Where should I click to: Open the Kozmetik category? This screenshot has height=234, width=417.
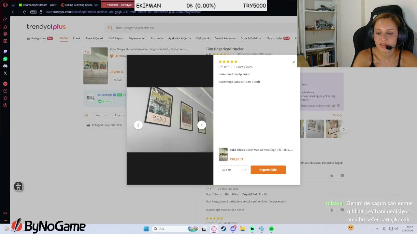tap(157, 38)
